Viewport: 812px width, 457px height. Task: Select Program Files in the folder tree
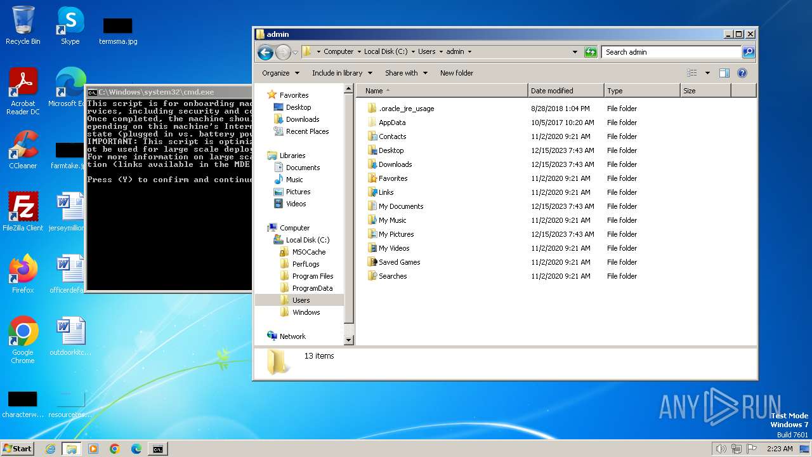[x=306, y=276]
